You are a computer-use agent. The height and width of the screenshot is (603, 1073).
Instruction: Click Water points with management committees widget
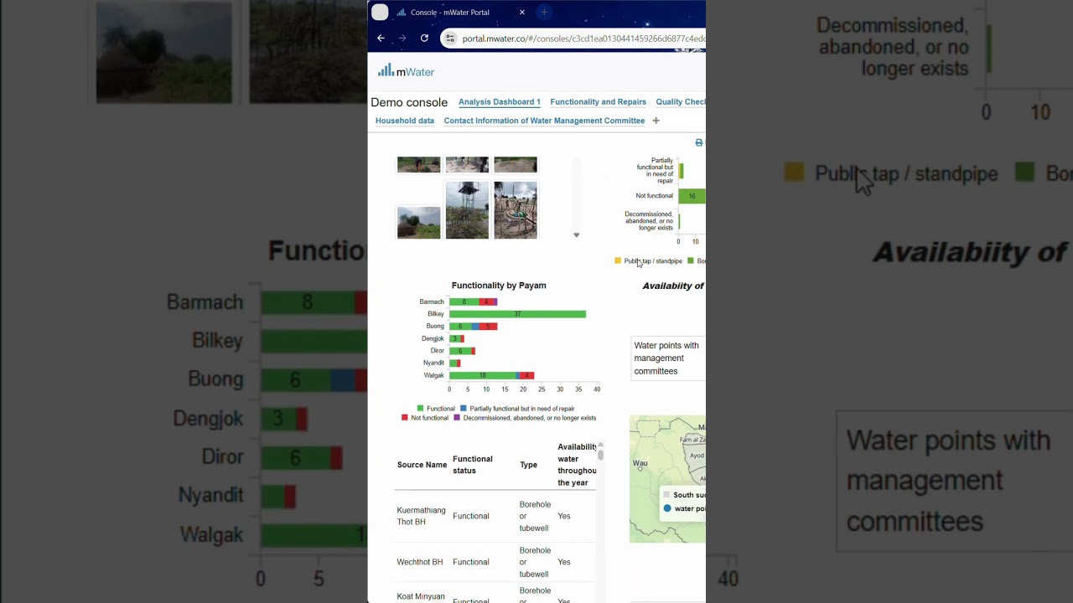[668, 358]
